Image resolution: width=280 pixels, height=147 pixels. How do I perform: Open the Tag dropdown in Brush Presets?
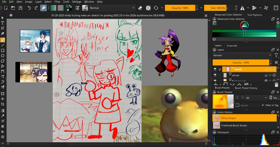274,98
